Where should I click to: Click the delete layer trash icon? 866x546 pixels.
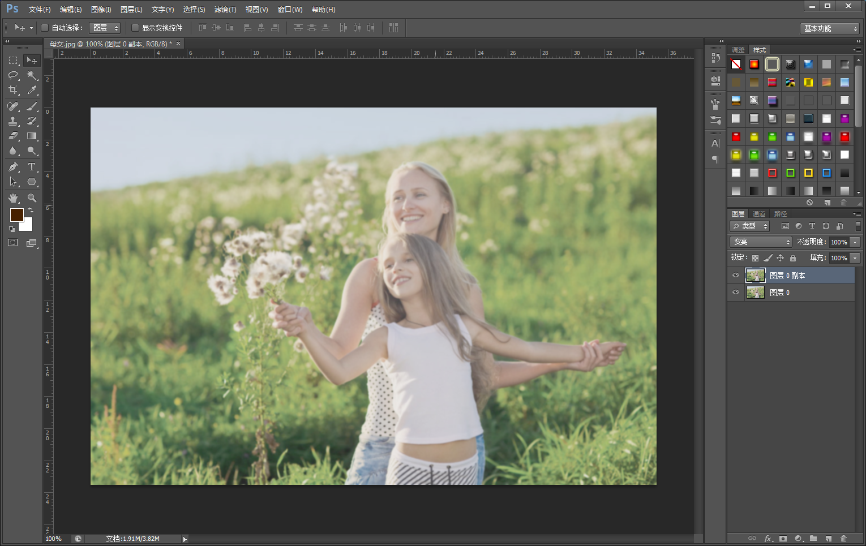click(x=843, y=539)
